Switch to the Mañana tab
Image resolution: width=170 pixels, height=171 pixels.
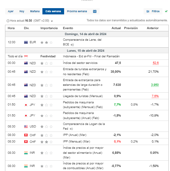pyautogui.click(x=35, y=11)
